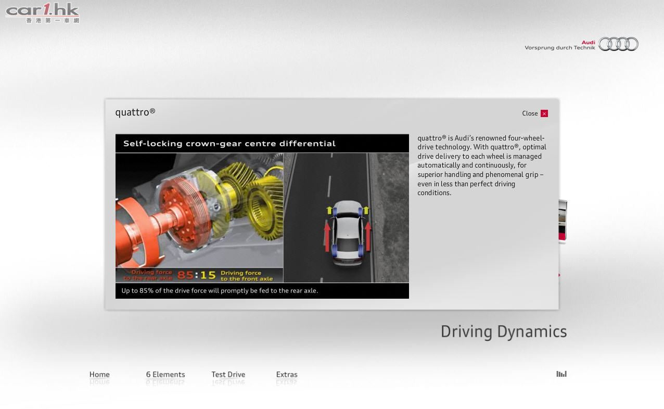Close the quattro popup with red X

544,113
